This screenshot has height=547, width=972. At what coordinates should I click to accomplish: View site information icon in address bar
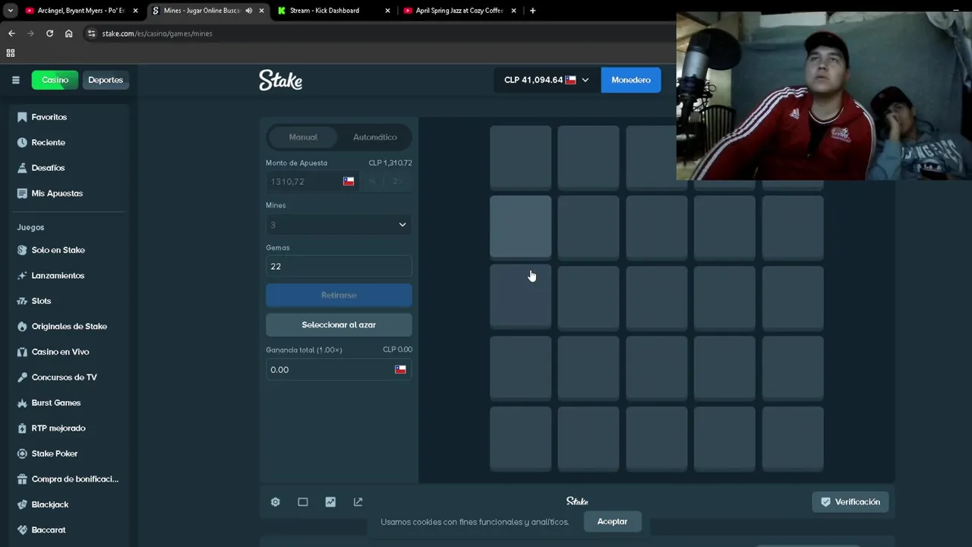[x=91, y=33]
